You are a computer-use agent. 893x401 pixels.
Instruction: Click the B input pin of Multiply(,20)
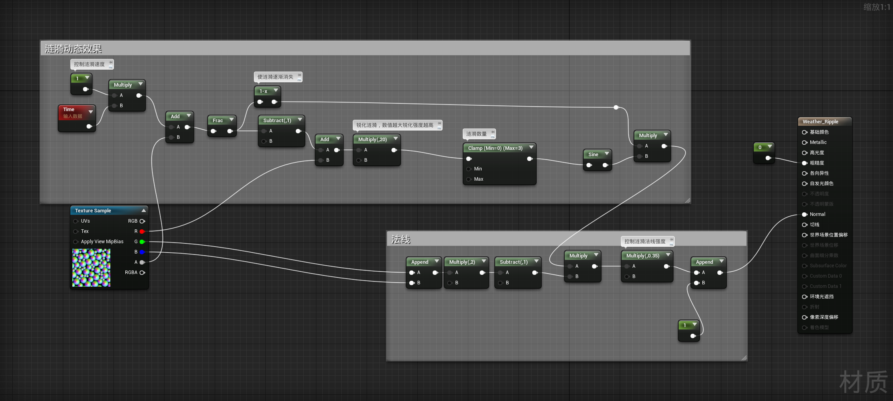click(x=359, y=160)
